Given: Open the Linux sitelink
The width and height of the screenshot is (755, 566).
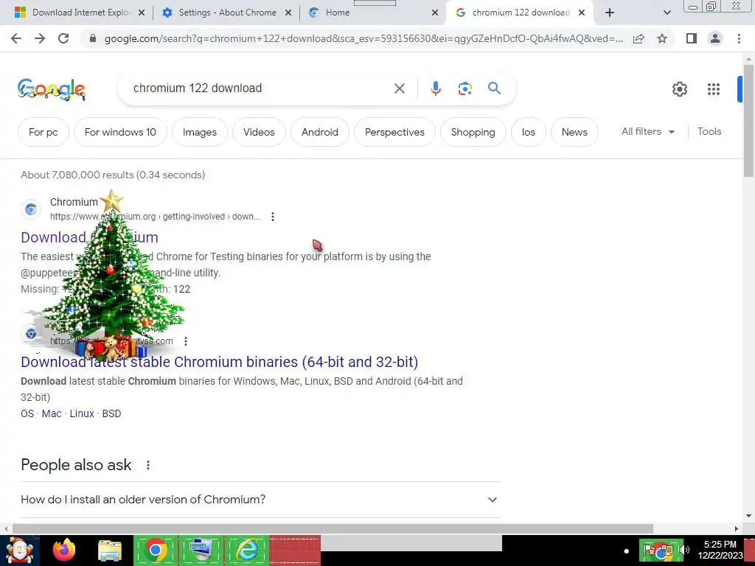Looking at the screenshot, I should 82,414.
